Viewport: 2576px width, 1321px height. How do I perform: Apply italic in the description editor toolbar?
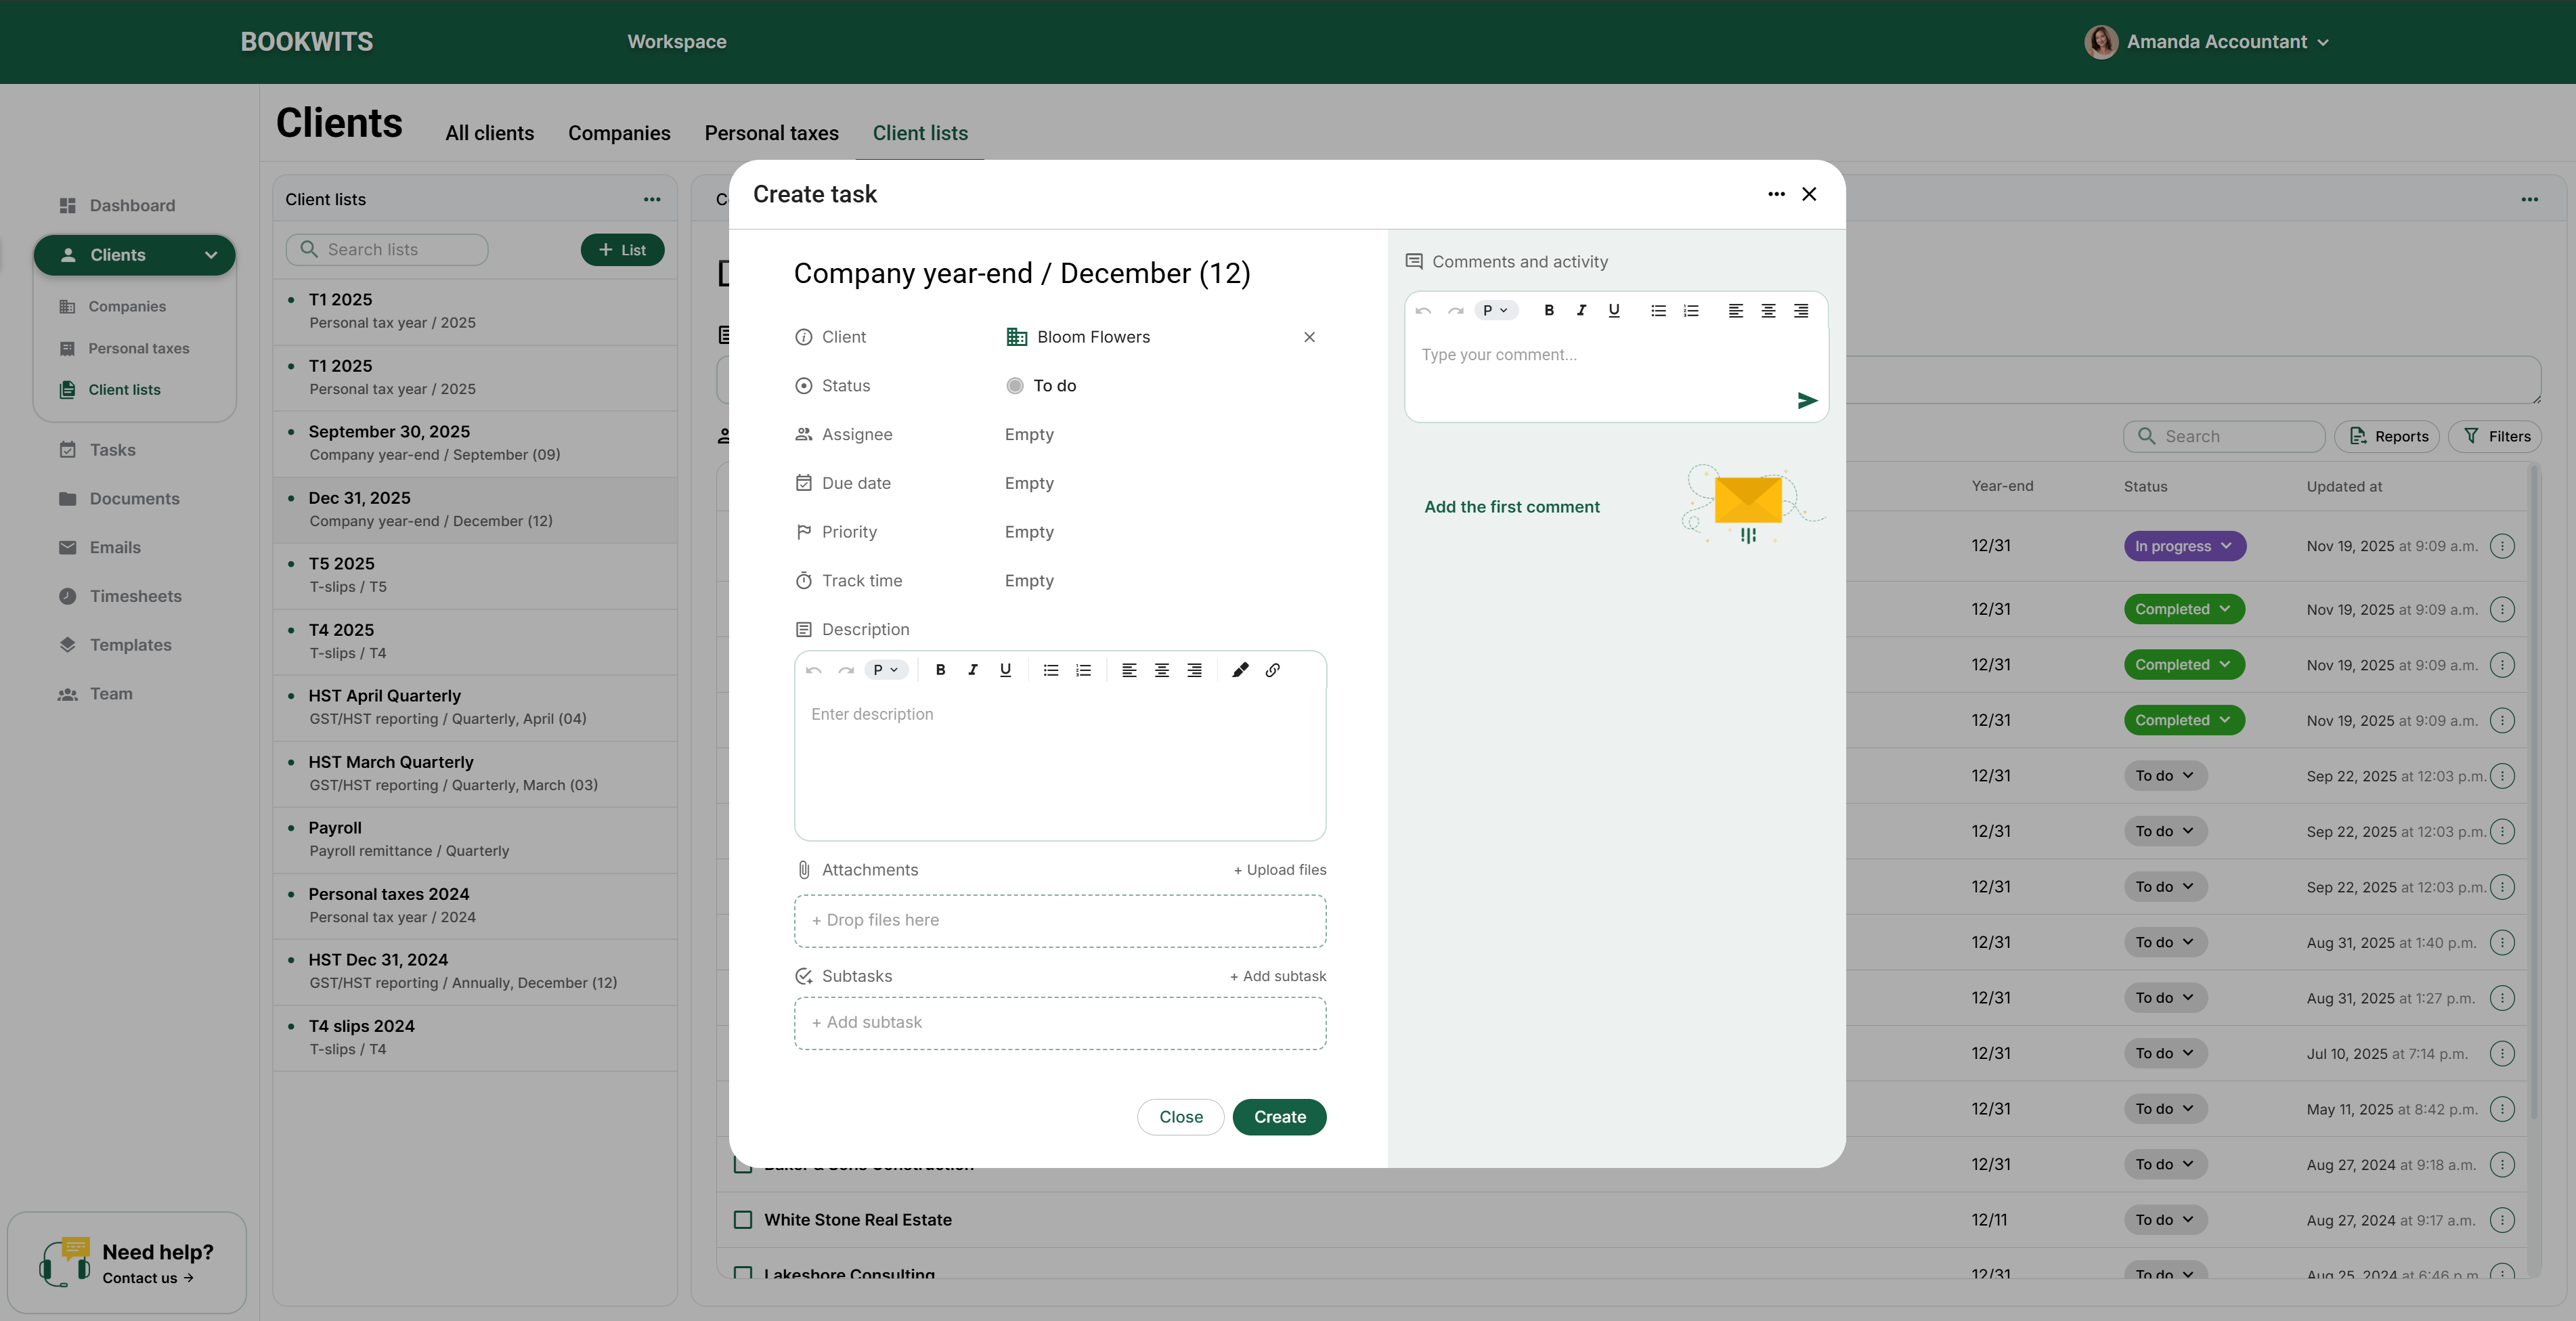972,670
